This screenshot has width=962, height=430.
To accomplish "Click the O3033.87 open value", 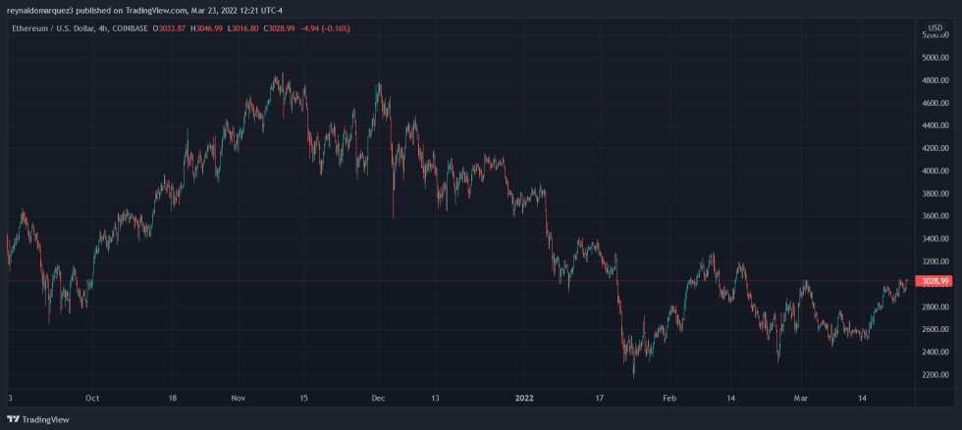I will coord(169,28).
